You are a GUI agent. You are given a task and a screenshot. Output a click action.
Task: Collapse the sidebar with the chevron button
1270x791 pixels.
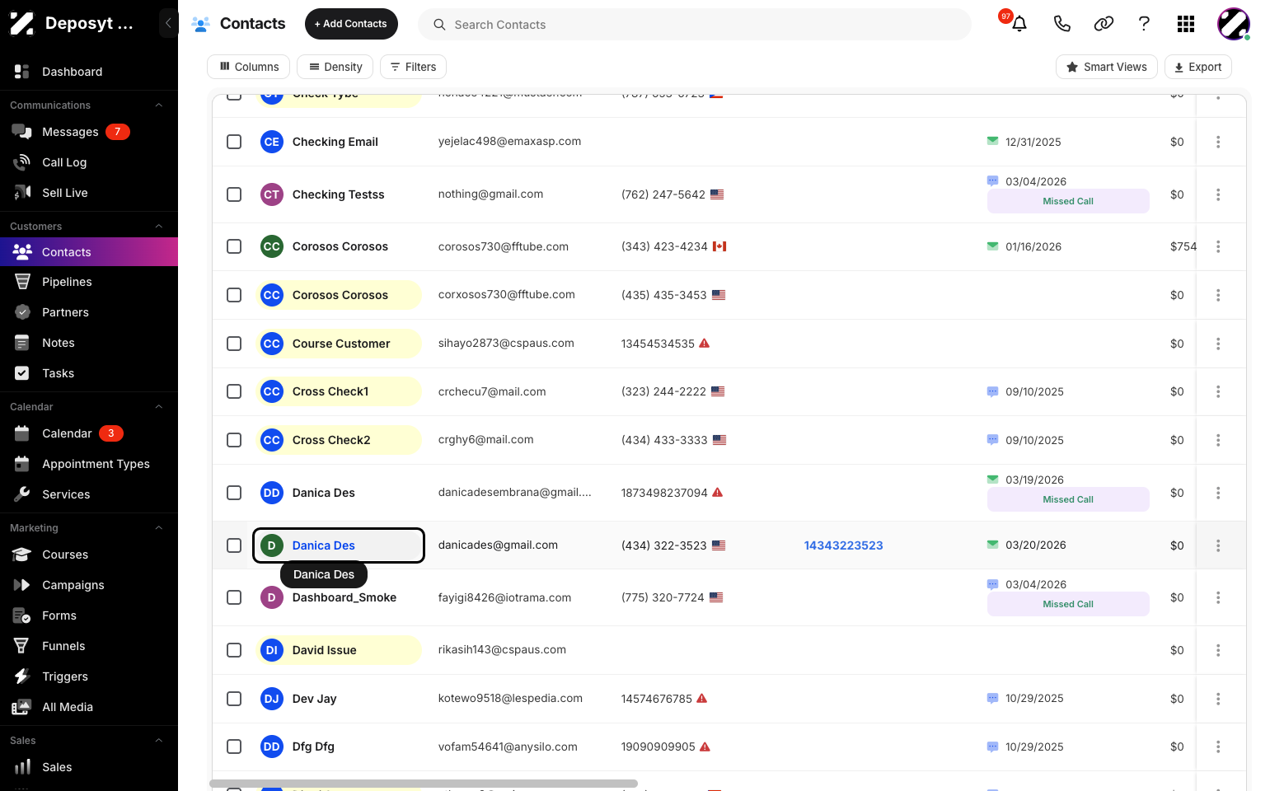point(168,23)
